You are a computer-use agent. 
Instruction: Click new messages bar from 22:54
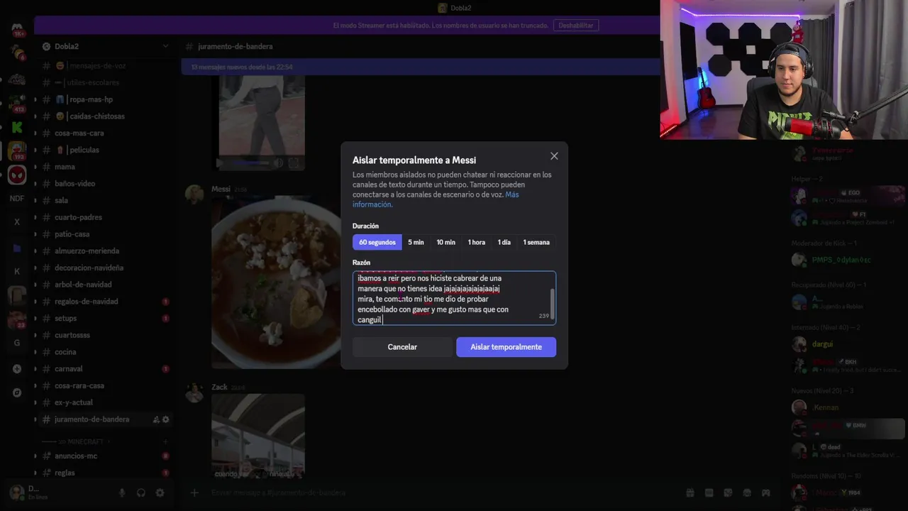[421, 67]
